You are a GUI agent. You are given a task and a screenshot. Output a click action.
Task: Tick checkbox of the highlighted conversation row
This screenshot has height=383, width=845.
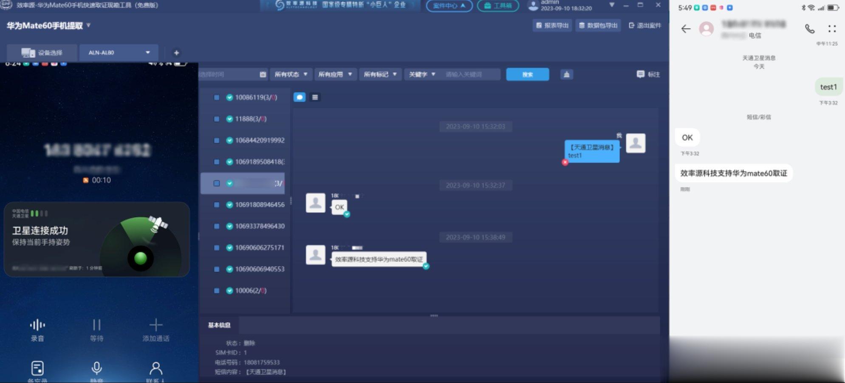click(x=217, y=183)
